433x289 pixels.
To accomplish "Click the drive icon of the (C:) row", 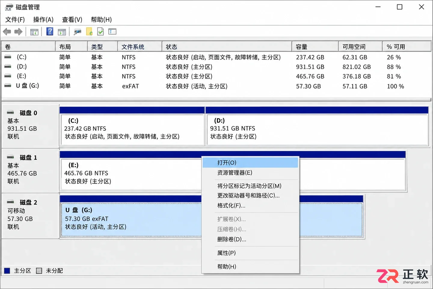I will [8, 57].
